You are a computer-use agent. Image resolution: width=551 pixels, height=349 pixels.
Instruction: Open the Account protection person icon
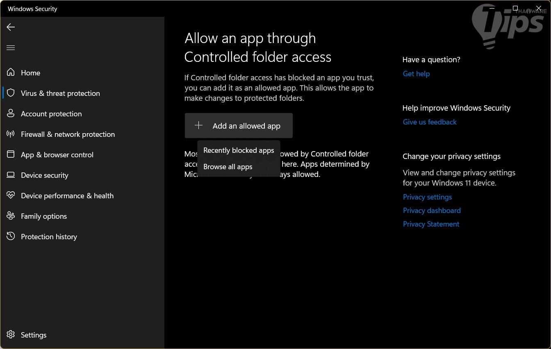click(11, 114)
